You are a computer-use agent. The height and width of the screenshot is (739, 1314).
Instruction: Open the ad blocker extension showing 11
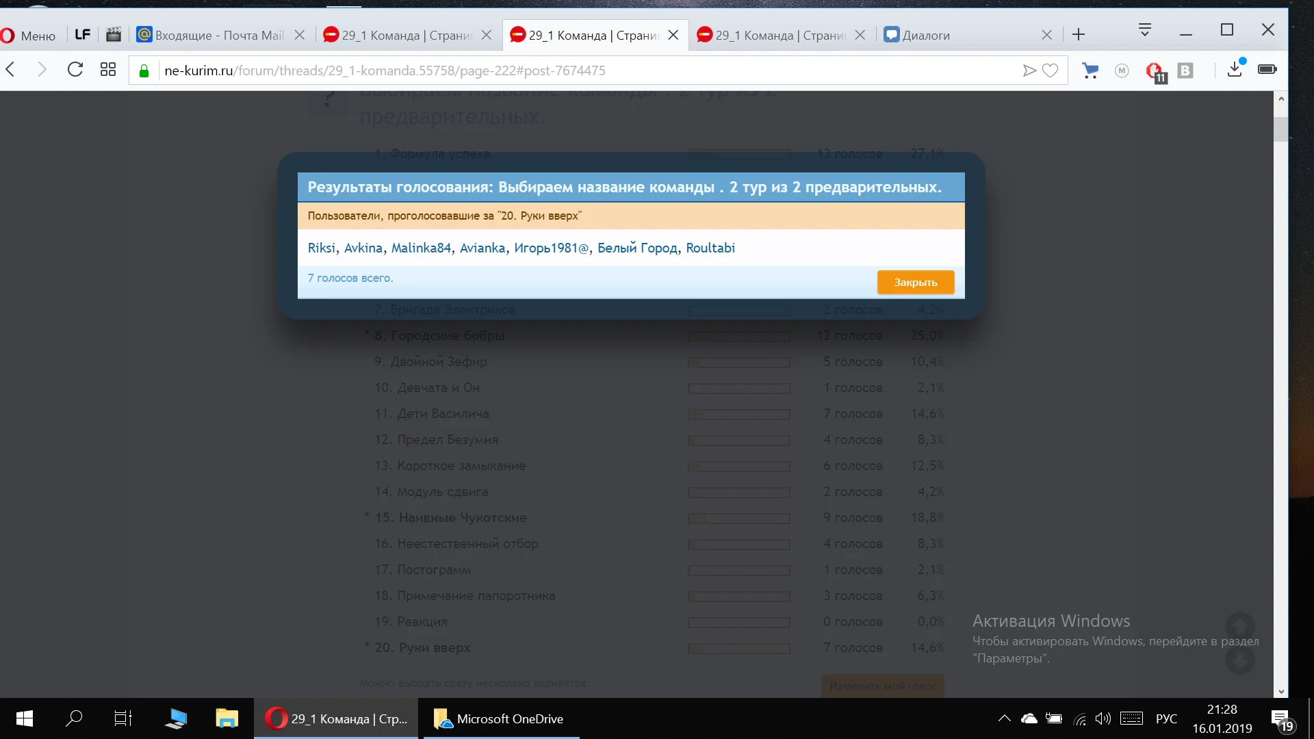coord(1155,71)
